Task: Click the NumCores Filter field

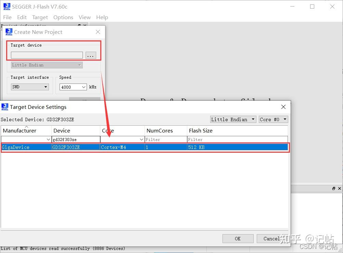Action: (x=166, y=139)
